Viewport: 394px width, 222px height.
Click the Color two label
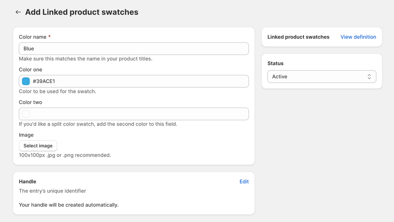[31, 102]
